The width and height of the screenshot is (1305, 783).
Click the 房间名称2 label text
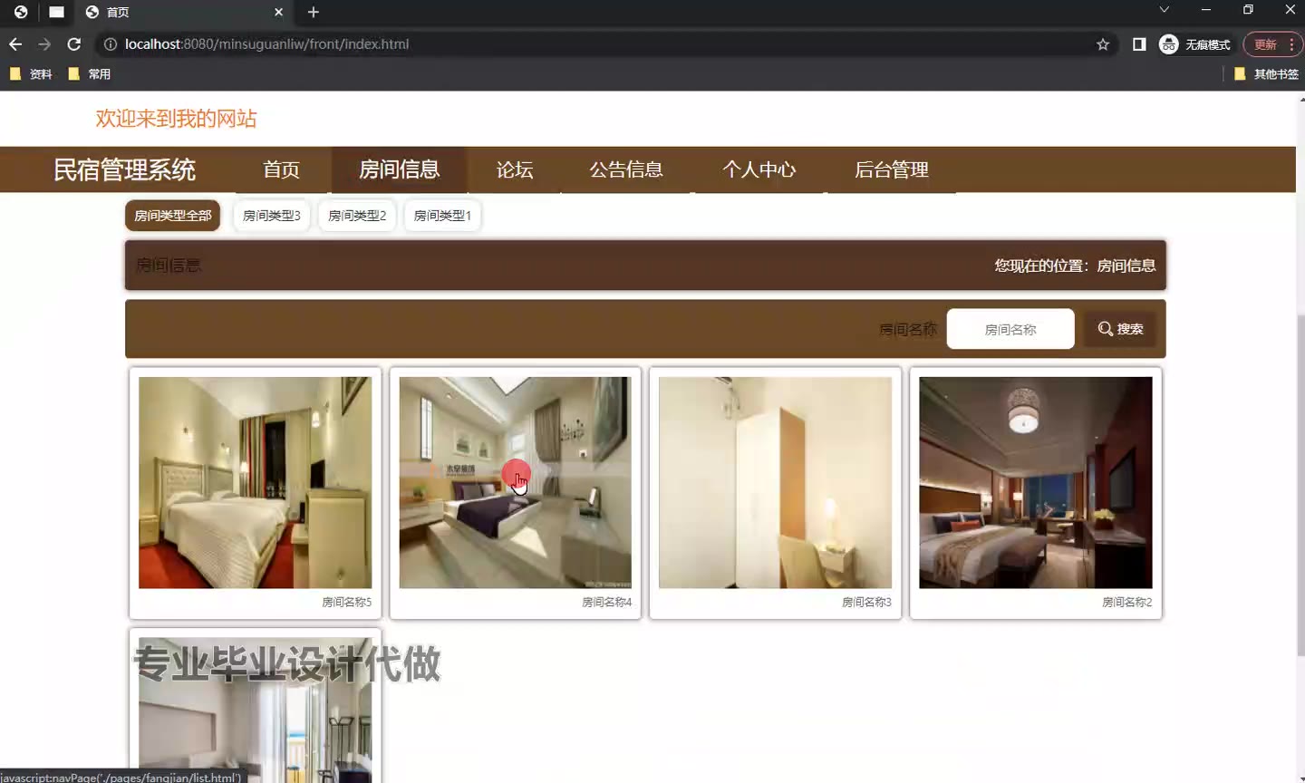click(1126, 602)
